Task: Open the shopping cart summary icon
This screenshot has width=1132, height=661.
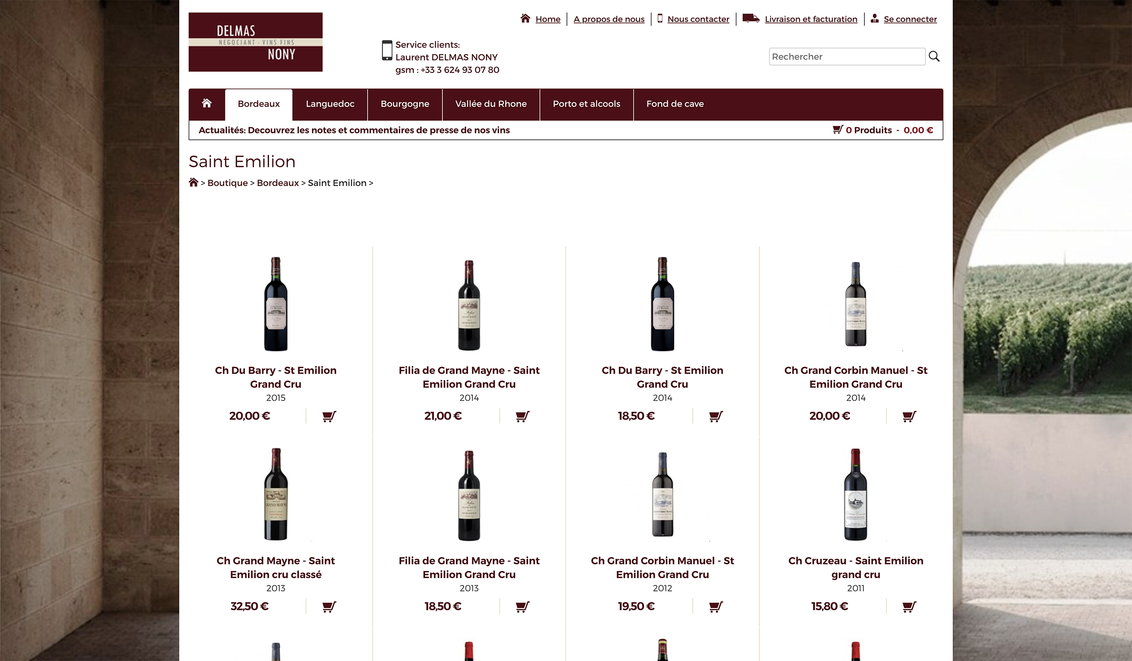Action: [838, 130]
